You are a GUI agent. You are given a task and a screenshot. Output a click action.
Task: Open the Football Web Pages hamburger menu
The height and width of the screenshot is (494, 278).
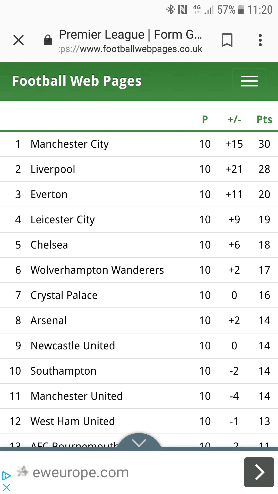coord(249,81)
